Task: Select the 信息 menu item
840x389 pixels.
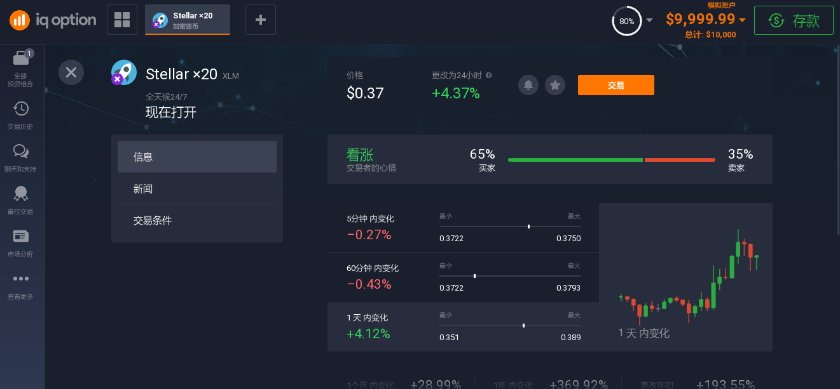Action: pyautogui.click(x=197, y=157)
